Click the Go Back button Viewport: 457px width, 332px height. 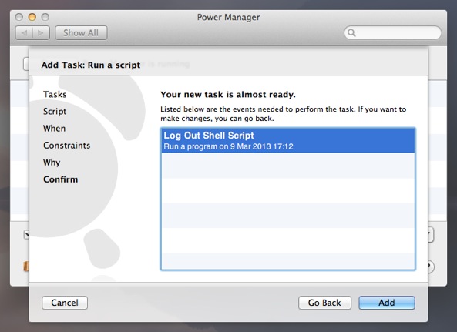tap(324, 303)
